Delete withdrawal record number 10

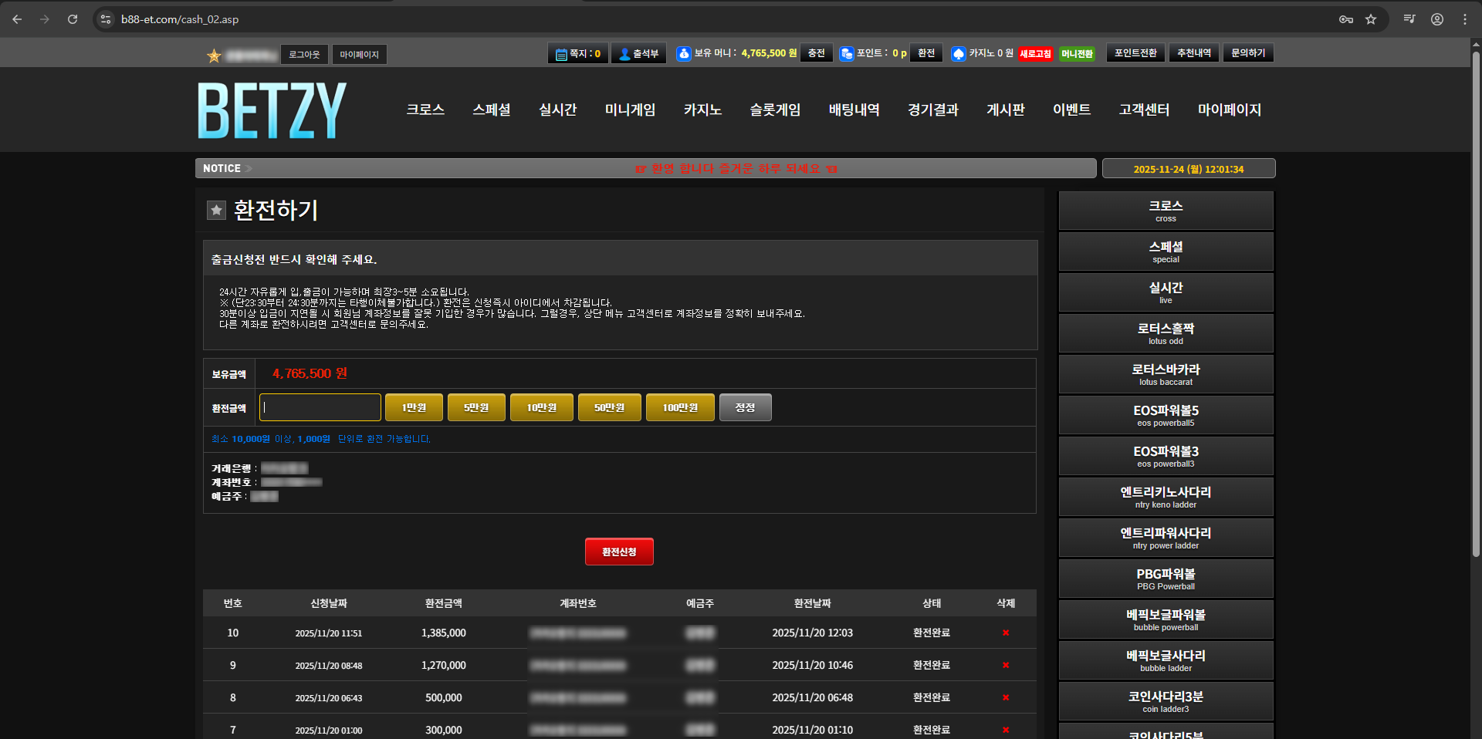1006,633
